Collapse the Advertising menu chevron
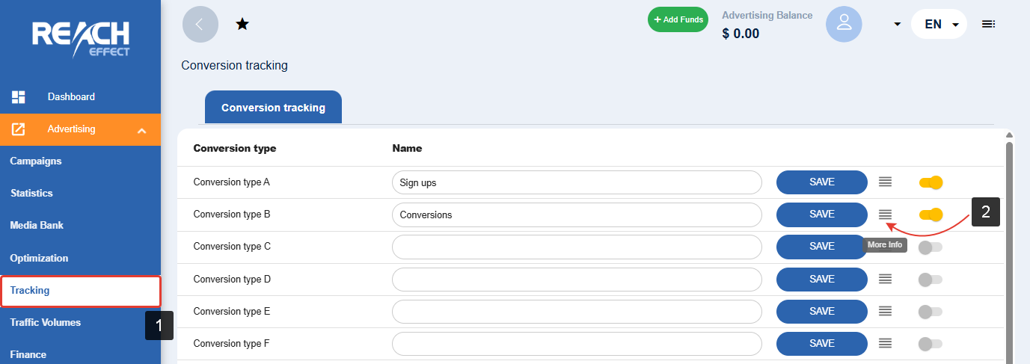1030x364 pixels. 142,131
